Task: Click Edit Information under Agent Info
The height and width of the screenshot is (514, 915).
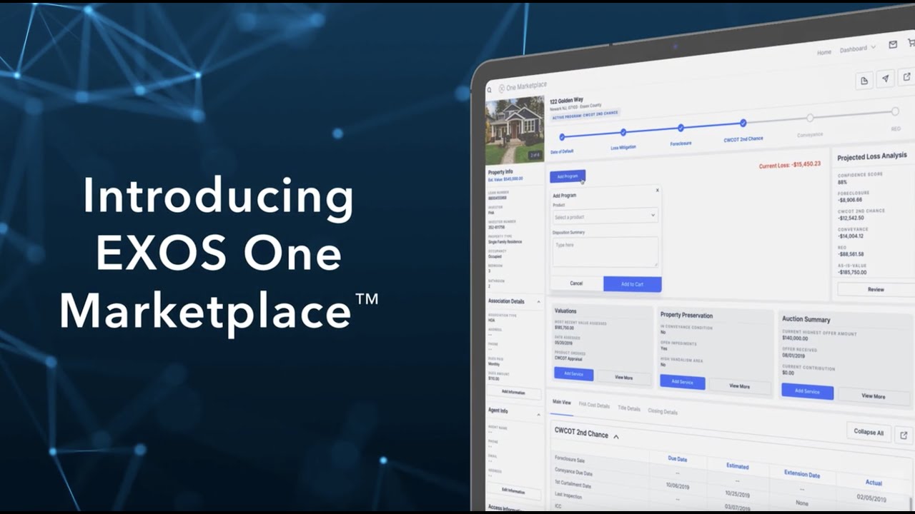Action: click(513, 491)
